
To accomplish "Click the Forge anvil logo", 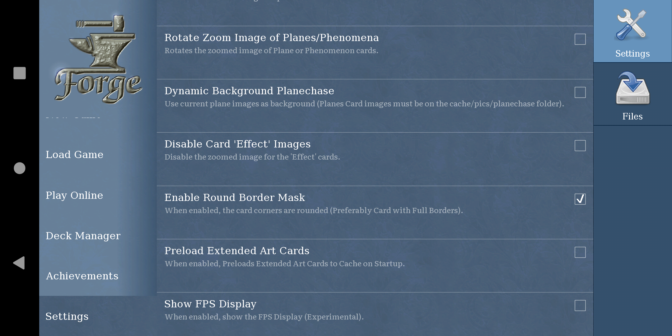I will pyautogui.click(x=98, y=59).
